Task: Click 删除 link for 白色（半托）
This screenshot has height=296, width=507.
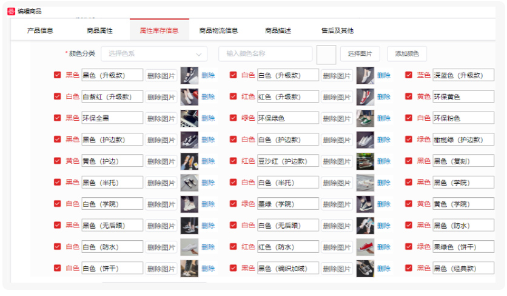Action: click(384, 183)
